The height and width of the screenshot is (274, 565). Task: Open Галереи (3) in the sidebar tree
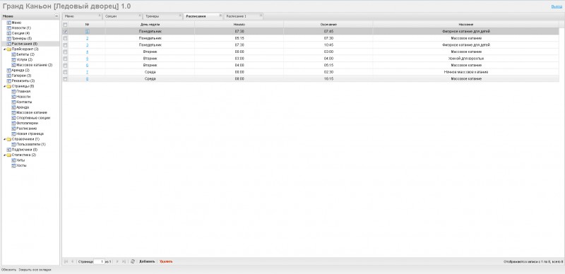(21, 76)
